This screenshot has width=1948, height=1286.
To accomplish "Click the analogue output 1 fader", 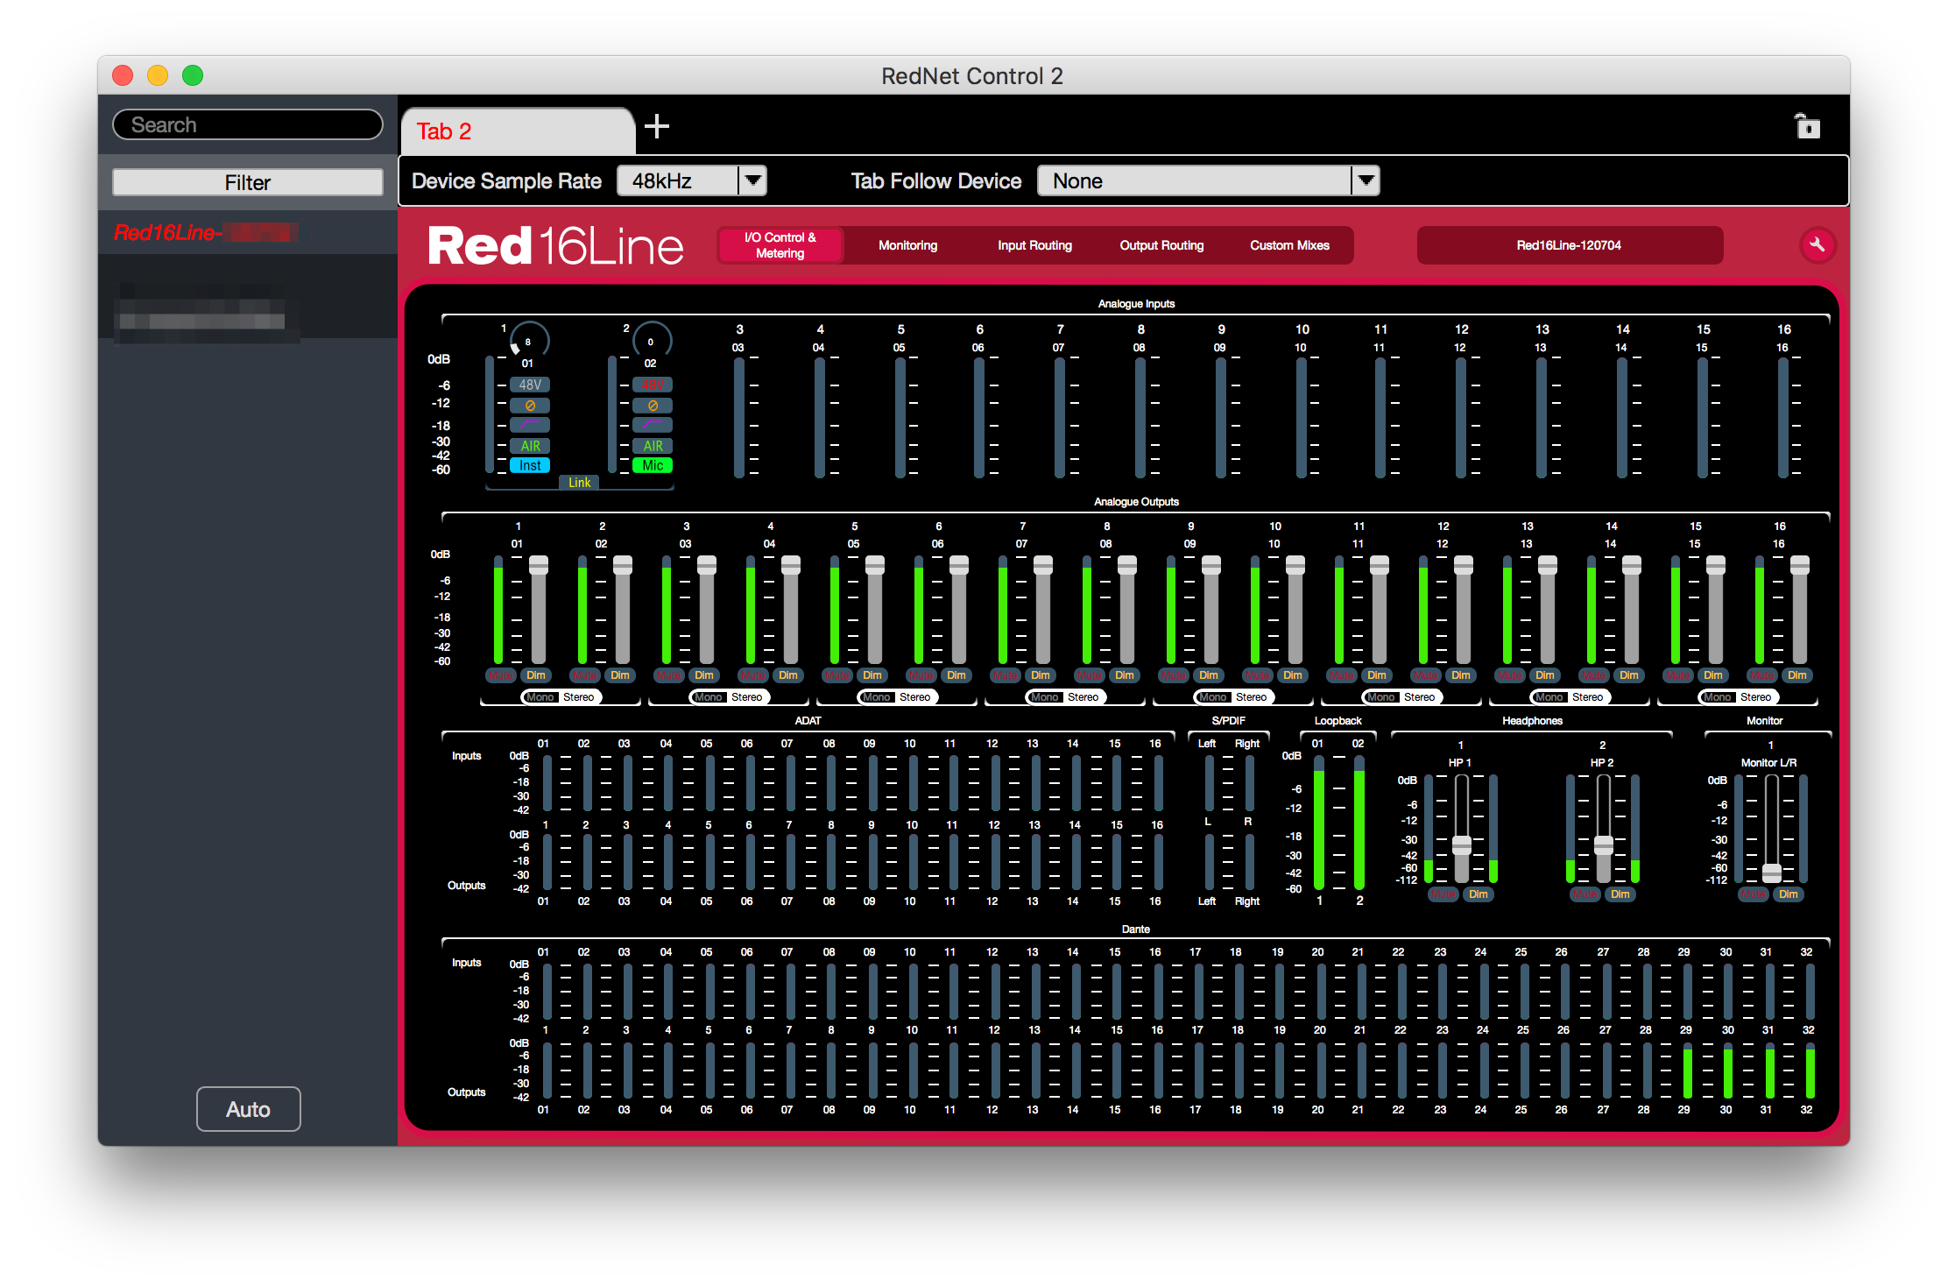I will (x=539, y=565).
